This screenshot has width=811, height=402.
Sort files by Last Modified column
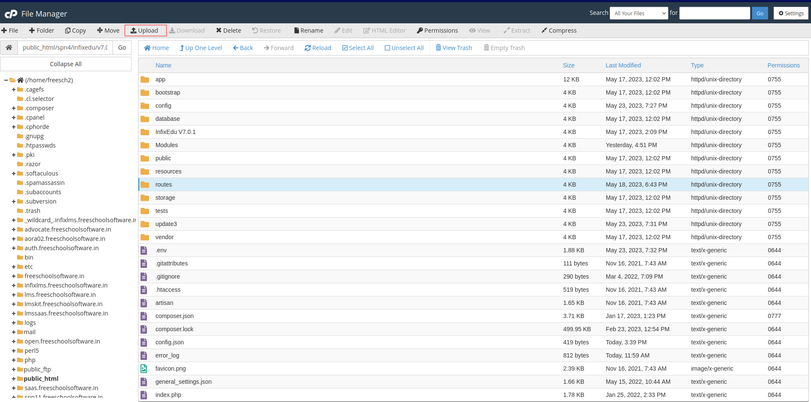coord(623,65)
